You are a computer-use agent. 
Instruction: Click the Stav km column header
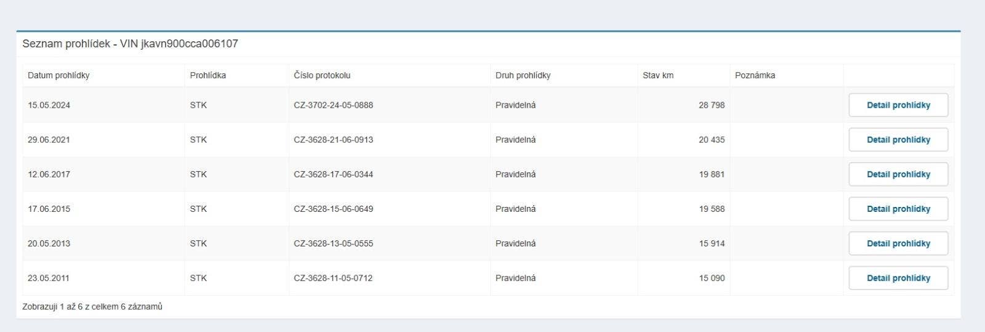coord(658,75)
